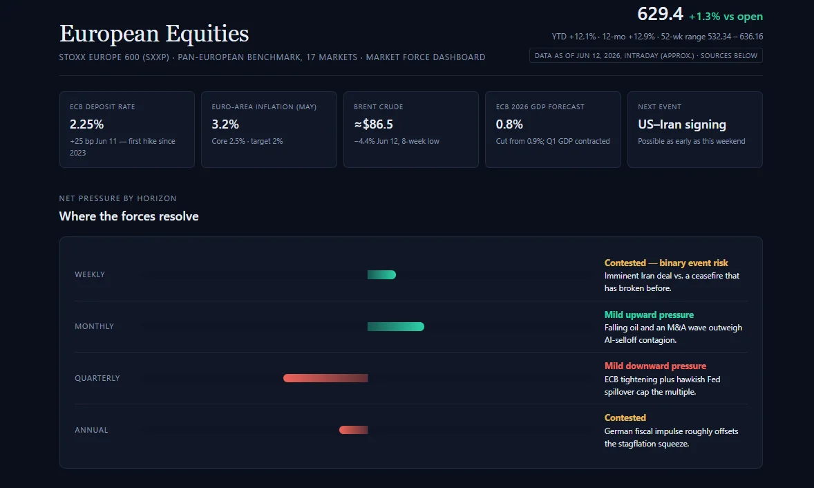Click the "ECB tightening plus hawkish Fed" description
This screenshot has width=814, height=488.
tap(663, 386)
